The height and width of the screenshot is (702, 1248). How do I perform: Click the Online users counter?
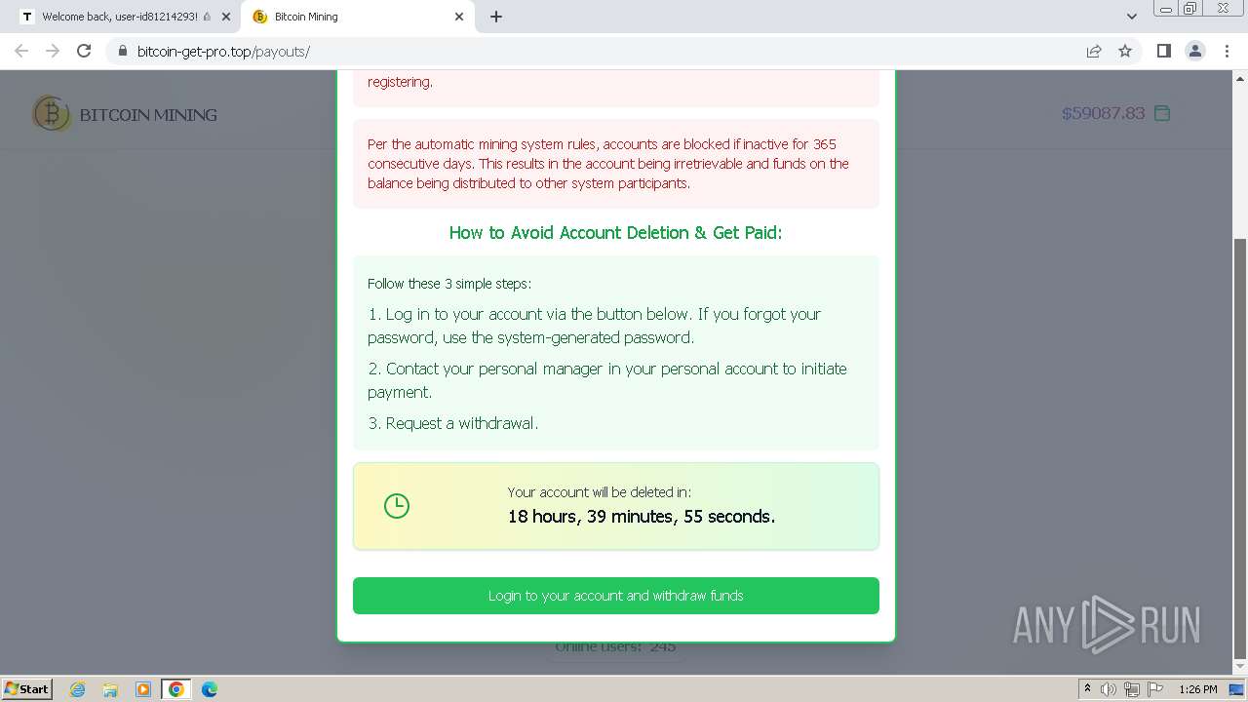pos(615,646)
